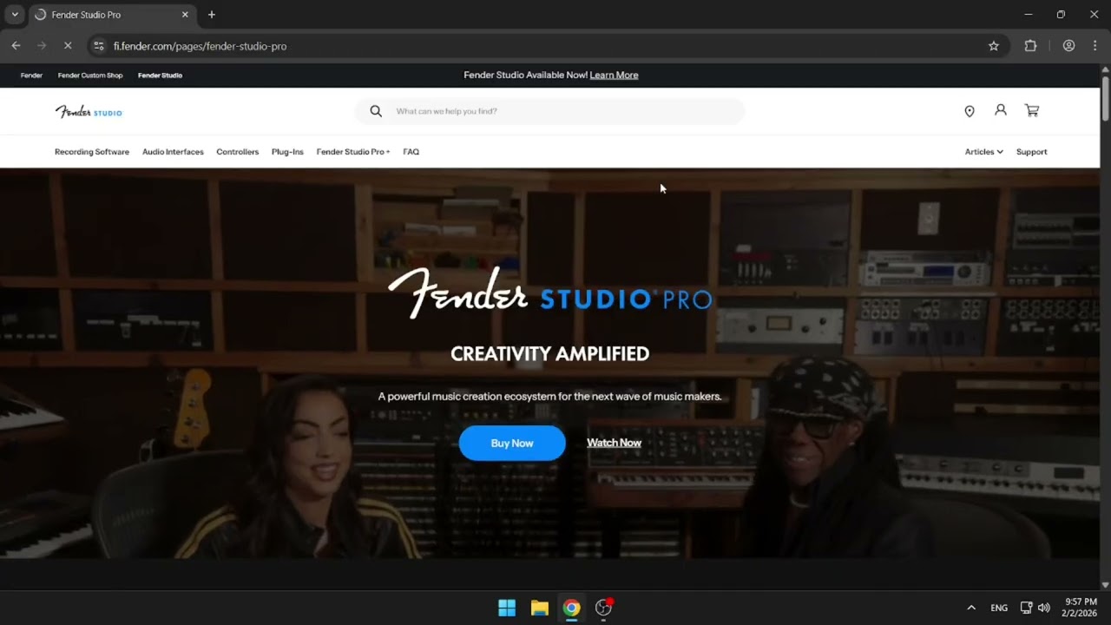Stop page loading in Chrome toolbar
Viewport: 1111px width, 625px height.
[68, 46]
